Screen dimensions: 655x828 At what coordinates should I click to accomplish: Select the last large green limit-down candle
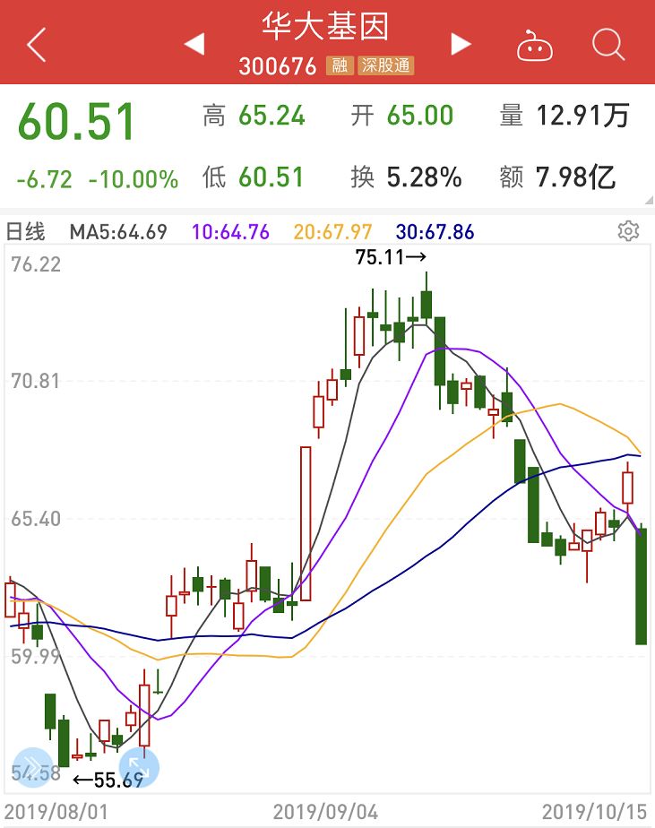click(641, 586)
